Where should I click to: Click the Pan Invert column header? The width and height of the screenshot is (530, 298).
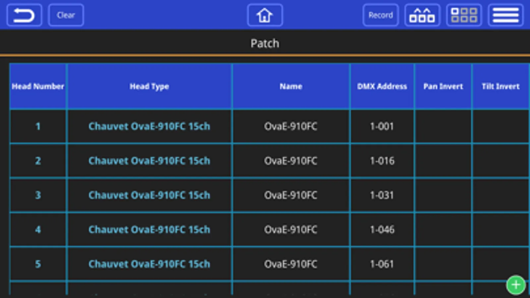[443, 86]
